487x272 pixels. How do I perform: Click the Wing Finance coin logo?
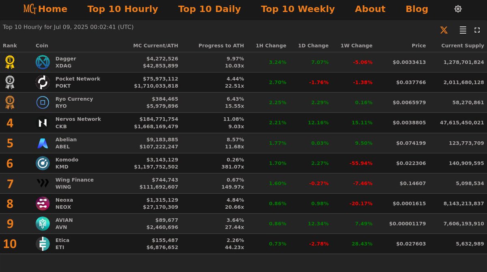point(43,183)
